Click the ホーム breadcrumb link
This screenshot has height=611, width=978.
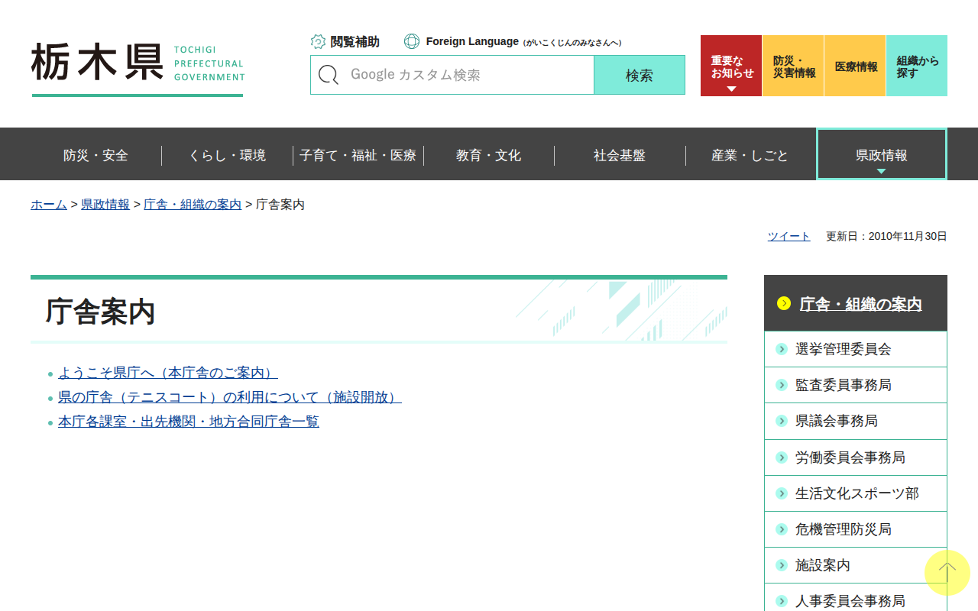point(49,204)
